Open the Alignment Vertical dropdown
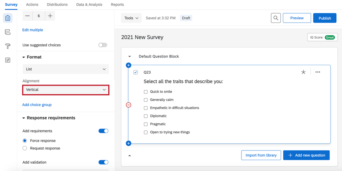This screenshot has width=342, height=171. 66,90
